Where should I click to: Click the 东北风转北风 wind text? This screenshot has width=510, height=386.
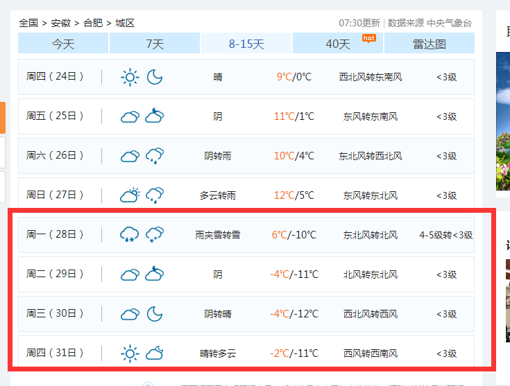click(371, 235)
